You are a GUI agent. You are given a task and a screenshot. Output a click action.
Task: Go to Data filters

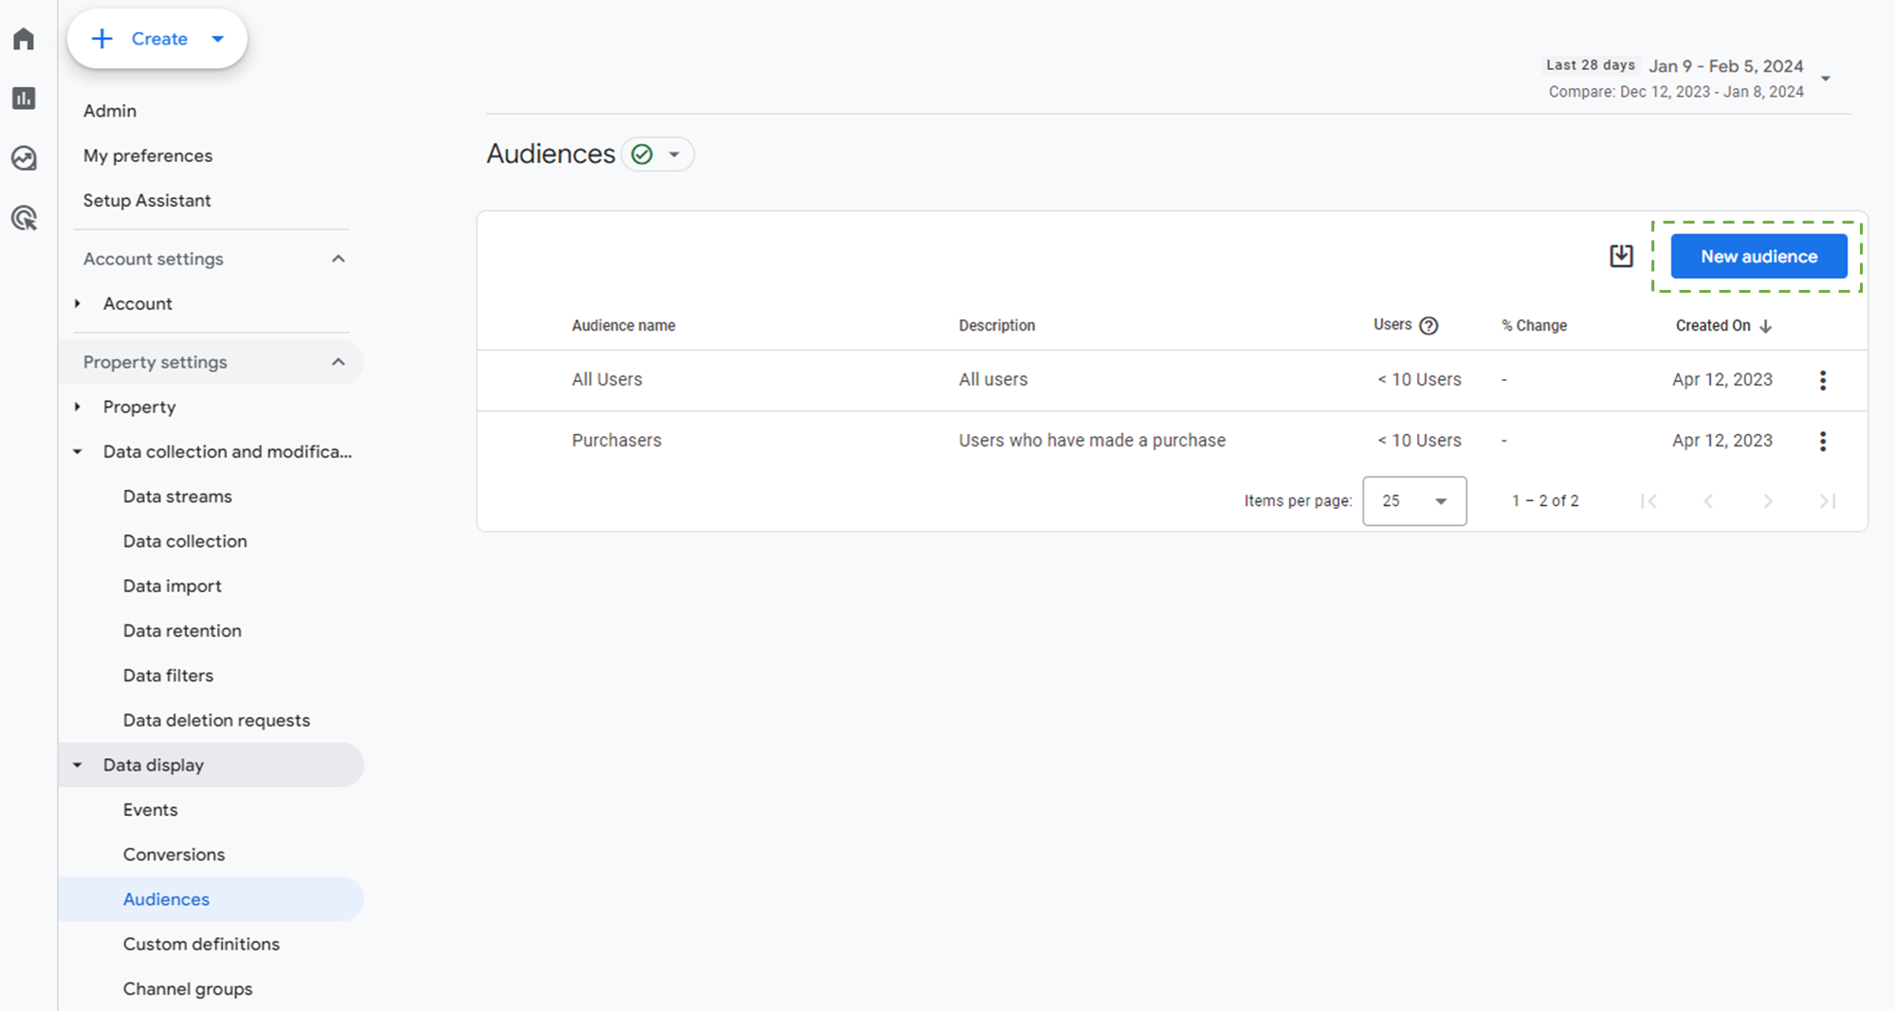coord(168,676)
